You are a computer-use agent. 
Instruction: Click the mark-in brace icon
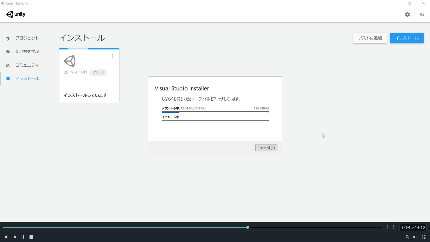click(x=387, y=227)
